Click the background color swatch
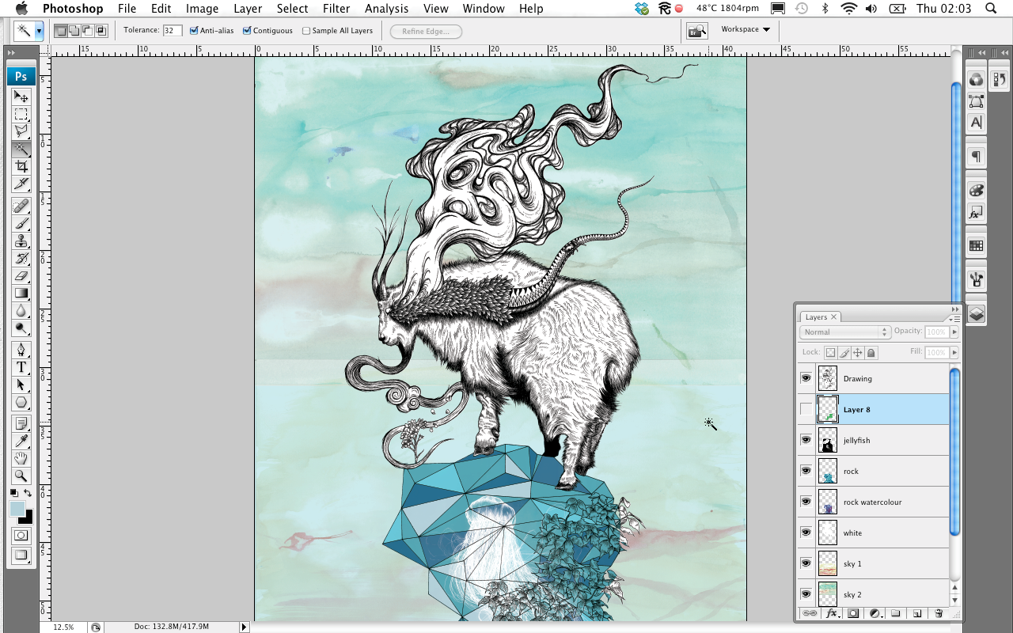Screen dimensions: 1013x633 tap(28, 519)
